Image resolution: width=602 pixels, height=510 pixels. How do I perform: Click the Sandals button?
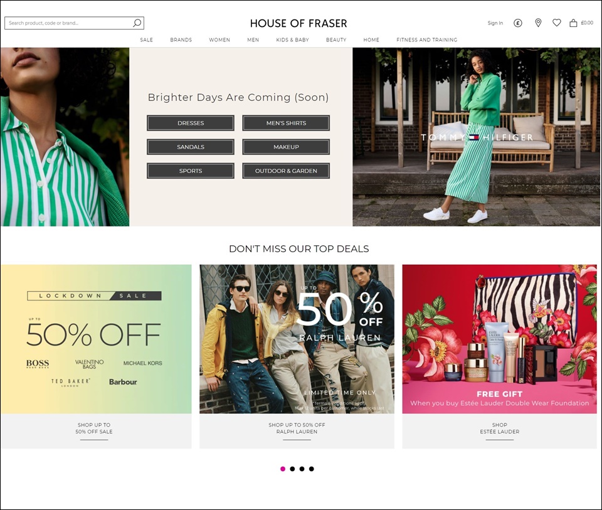(191, 147)
